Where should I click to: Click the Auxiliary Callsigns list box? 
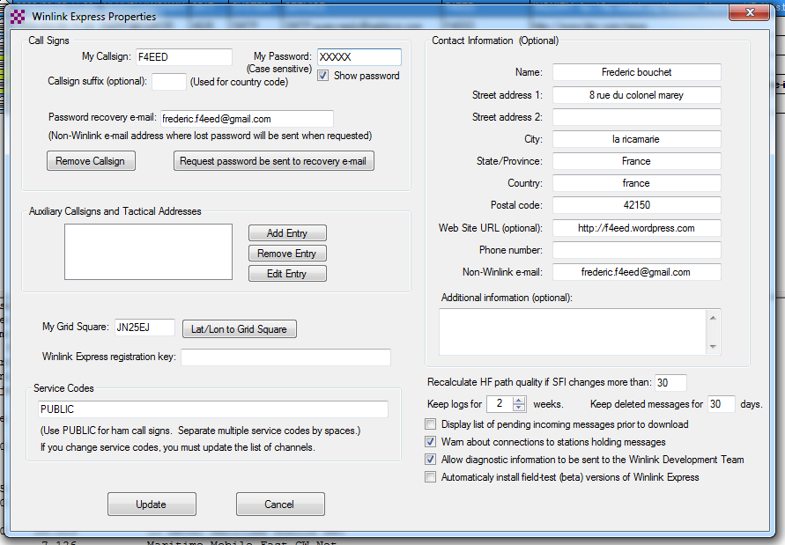(x=148, y=252)
